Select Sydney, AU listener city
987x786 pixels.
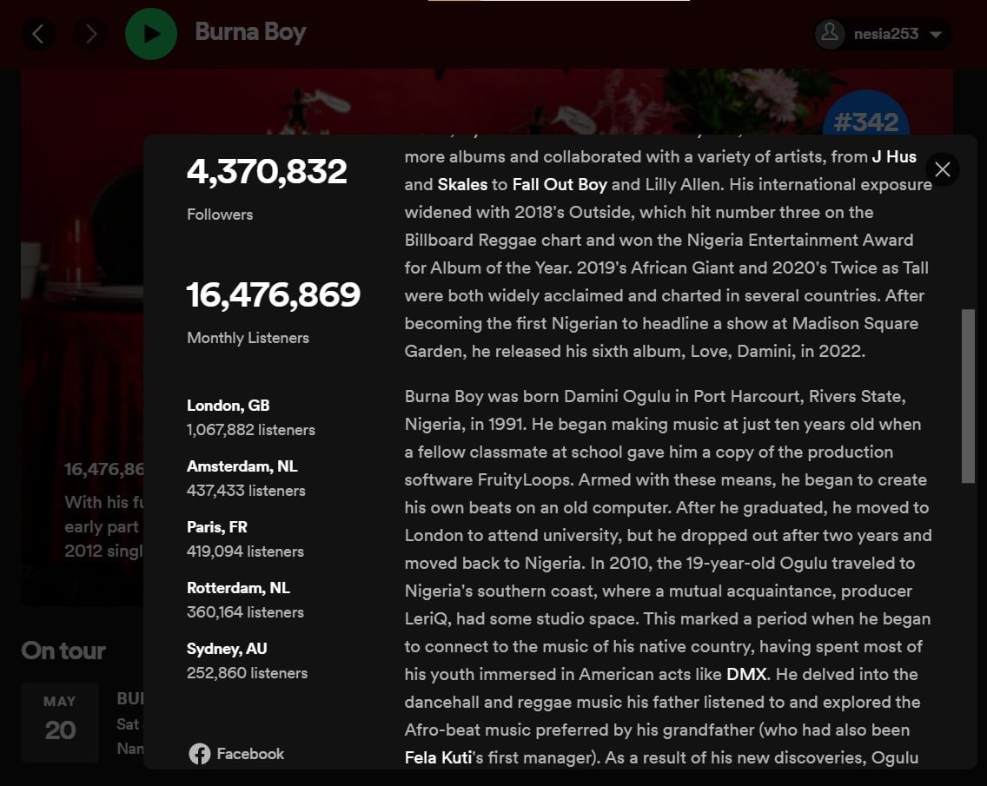tap(227, 649)
